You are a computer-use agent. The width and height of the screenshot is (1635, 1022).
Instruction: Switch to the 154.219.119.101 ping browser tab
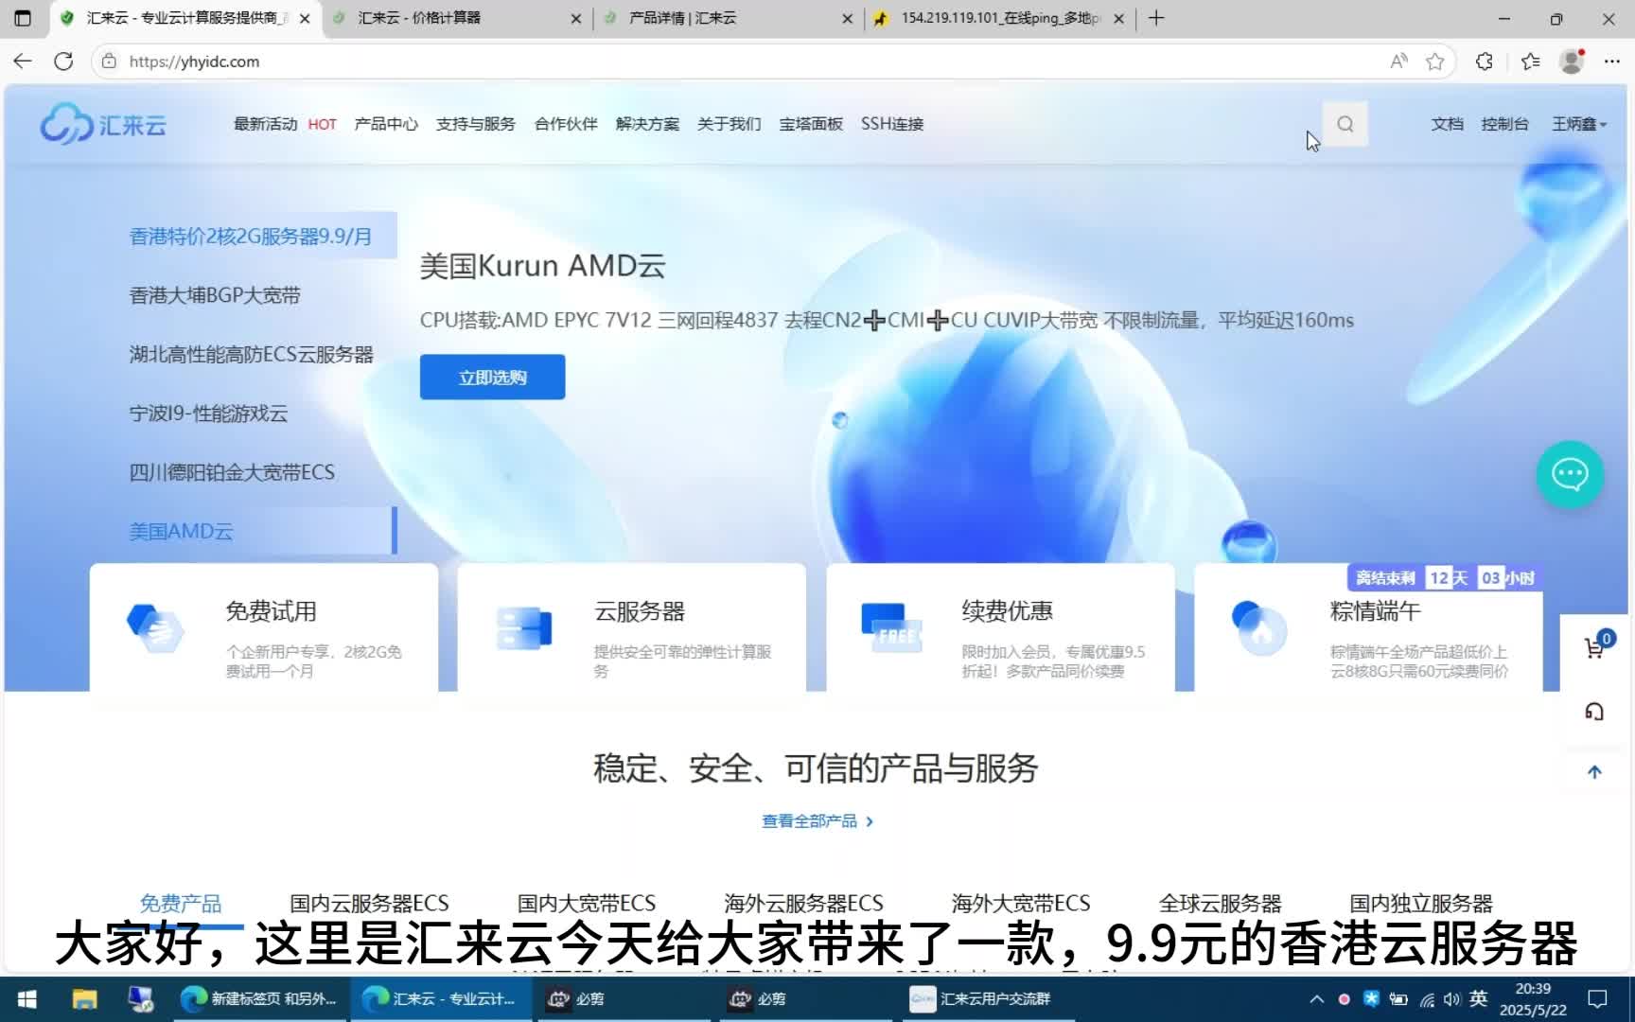click(1000, 18)
